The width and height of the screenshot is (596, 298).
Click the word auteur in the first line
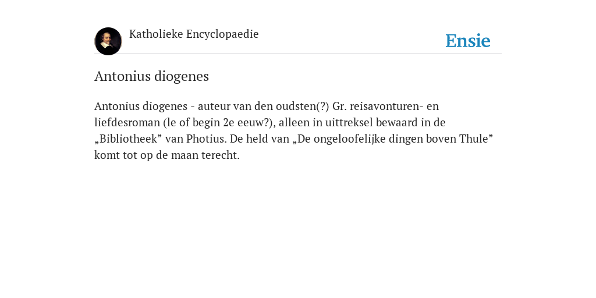214,107
